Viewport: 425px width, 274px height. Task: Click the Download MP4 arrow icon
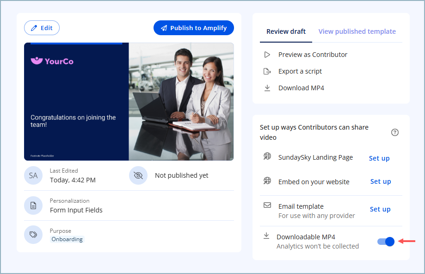pyautogui.click(x=267, y=88)
